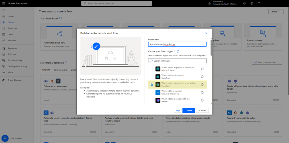289x143 pixels.
Task: Open feedback smiley icon
Action: pyautogui.click(x=245, y=3)
